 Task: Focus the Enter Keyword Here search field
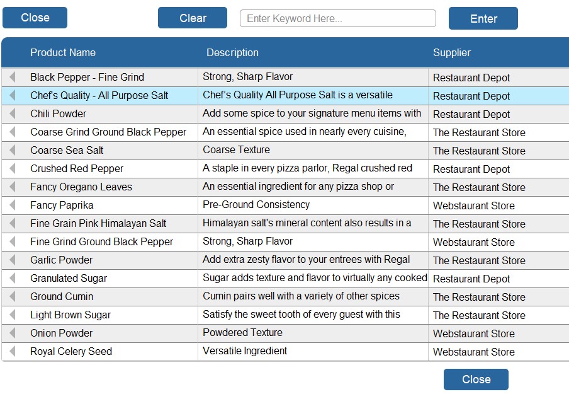click(338, 18)
